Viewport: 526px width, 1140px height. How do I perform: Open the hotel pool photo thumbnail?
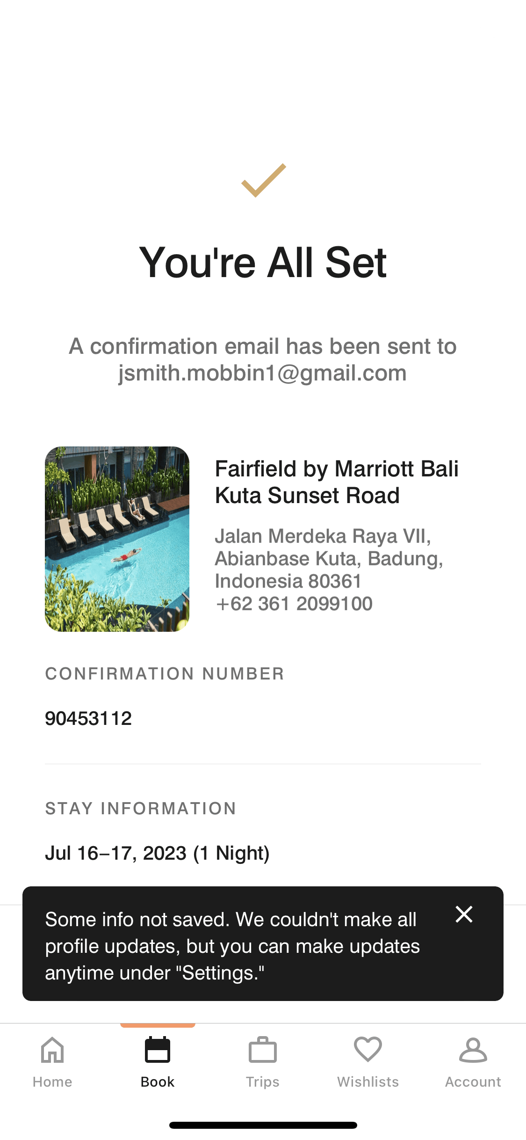click(117, 539)
